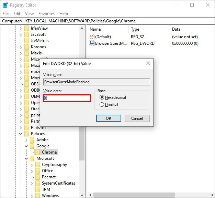Select the (Default) string value icon
215x198 pixels.
pos(92,37)
